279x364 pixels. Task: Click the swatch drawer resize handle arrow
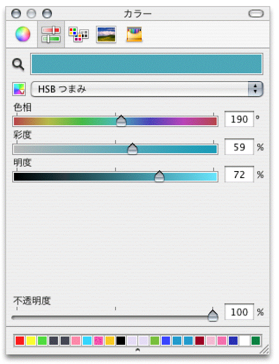[x=138, y=350]
